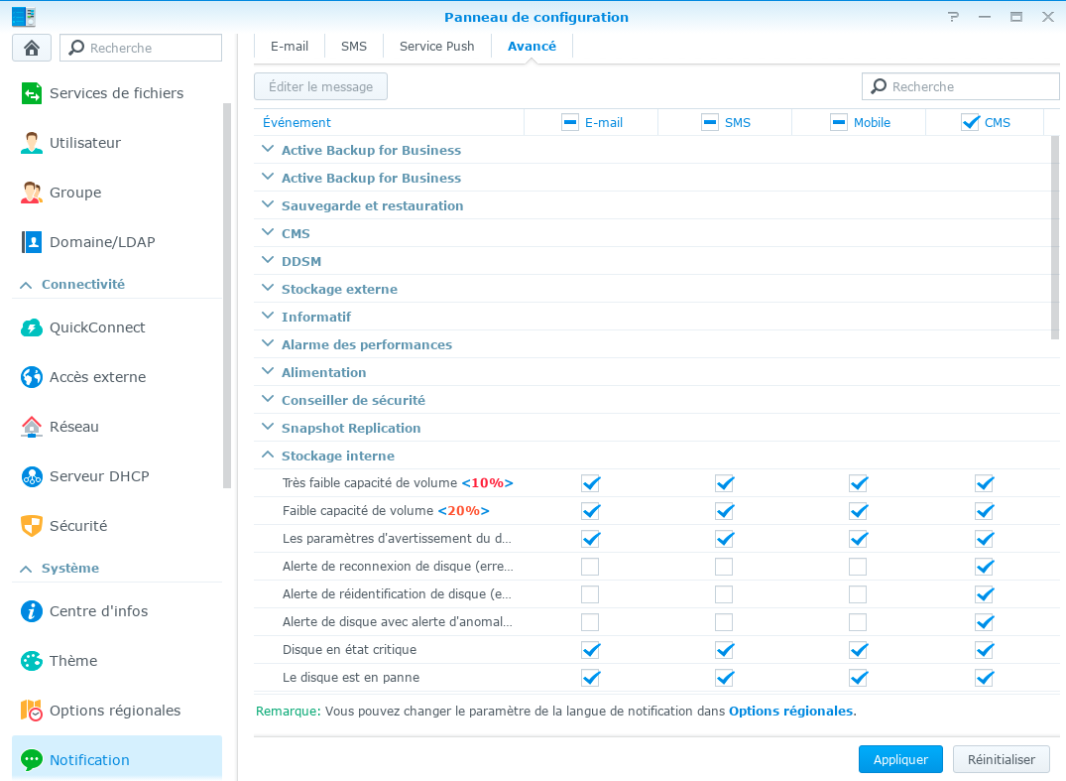Open Options régionales map icon
This screenshot has height=781, width=1066.
click(32, 711)
